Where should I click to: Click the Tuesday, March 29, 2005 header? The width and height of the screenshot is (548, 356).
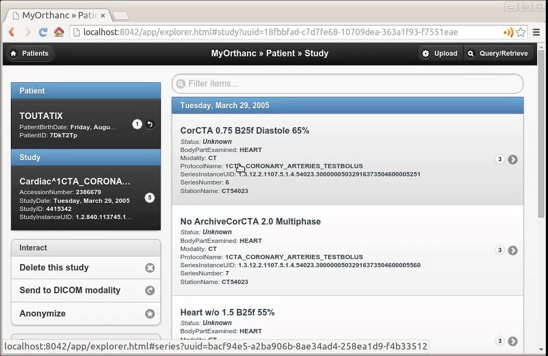click(348, 106)
